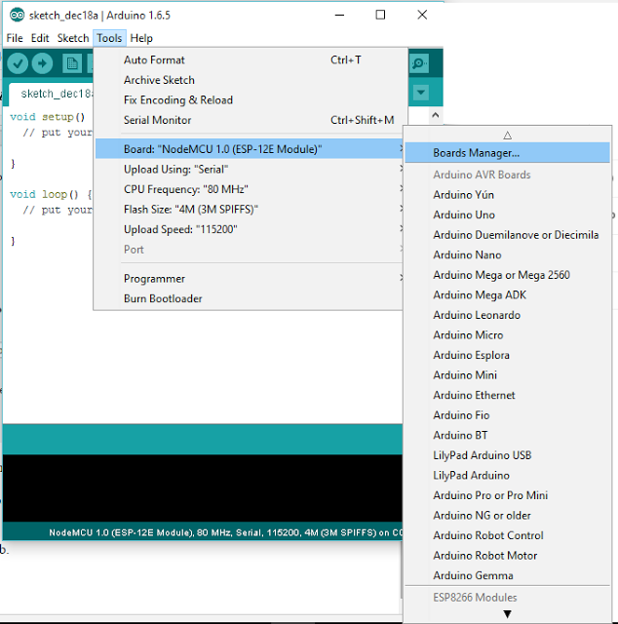The width and height of the screenshot is (618, 624).
Task: Expand the Upload Using Serial submenu
Action: [249, 170]
